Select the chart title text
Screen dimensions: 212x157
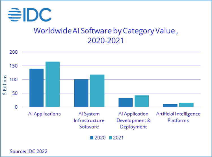click(105, 35)
